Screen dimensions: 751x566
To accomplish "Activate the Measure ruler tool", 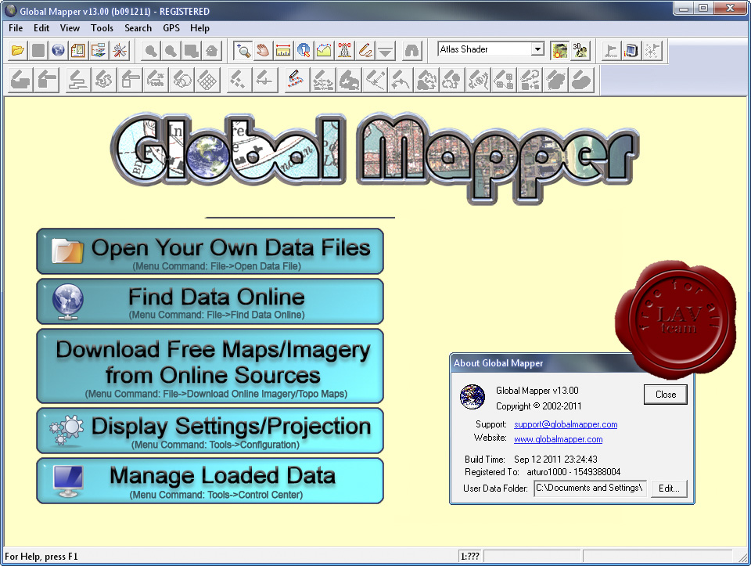I will [x=284, y=51].
